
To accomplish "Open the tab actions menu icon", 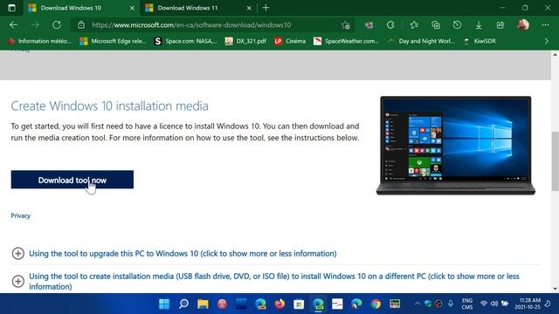I will [x=11, y=8].
